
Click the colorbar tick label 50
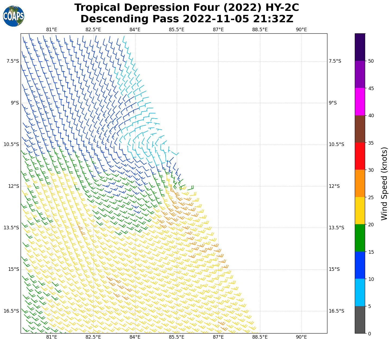371,61
